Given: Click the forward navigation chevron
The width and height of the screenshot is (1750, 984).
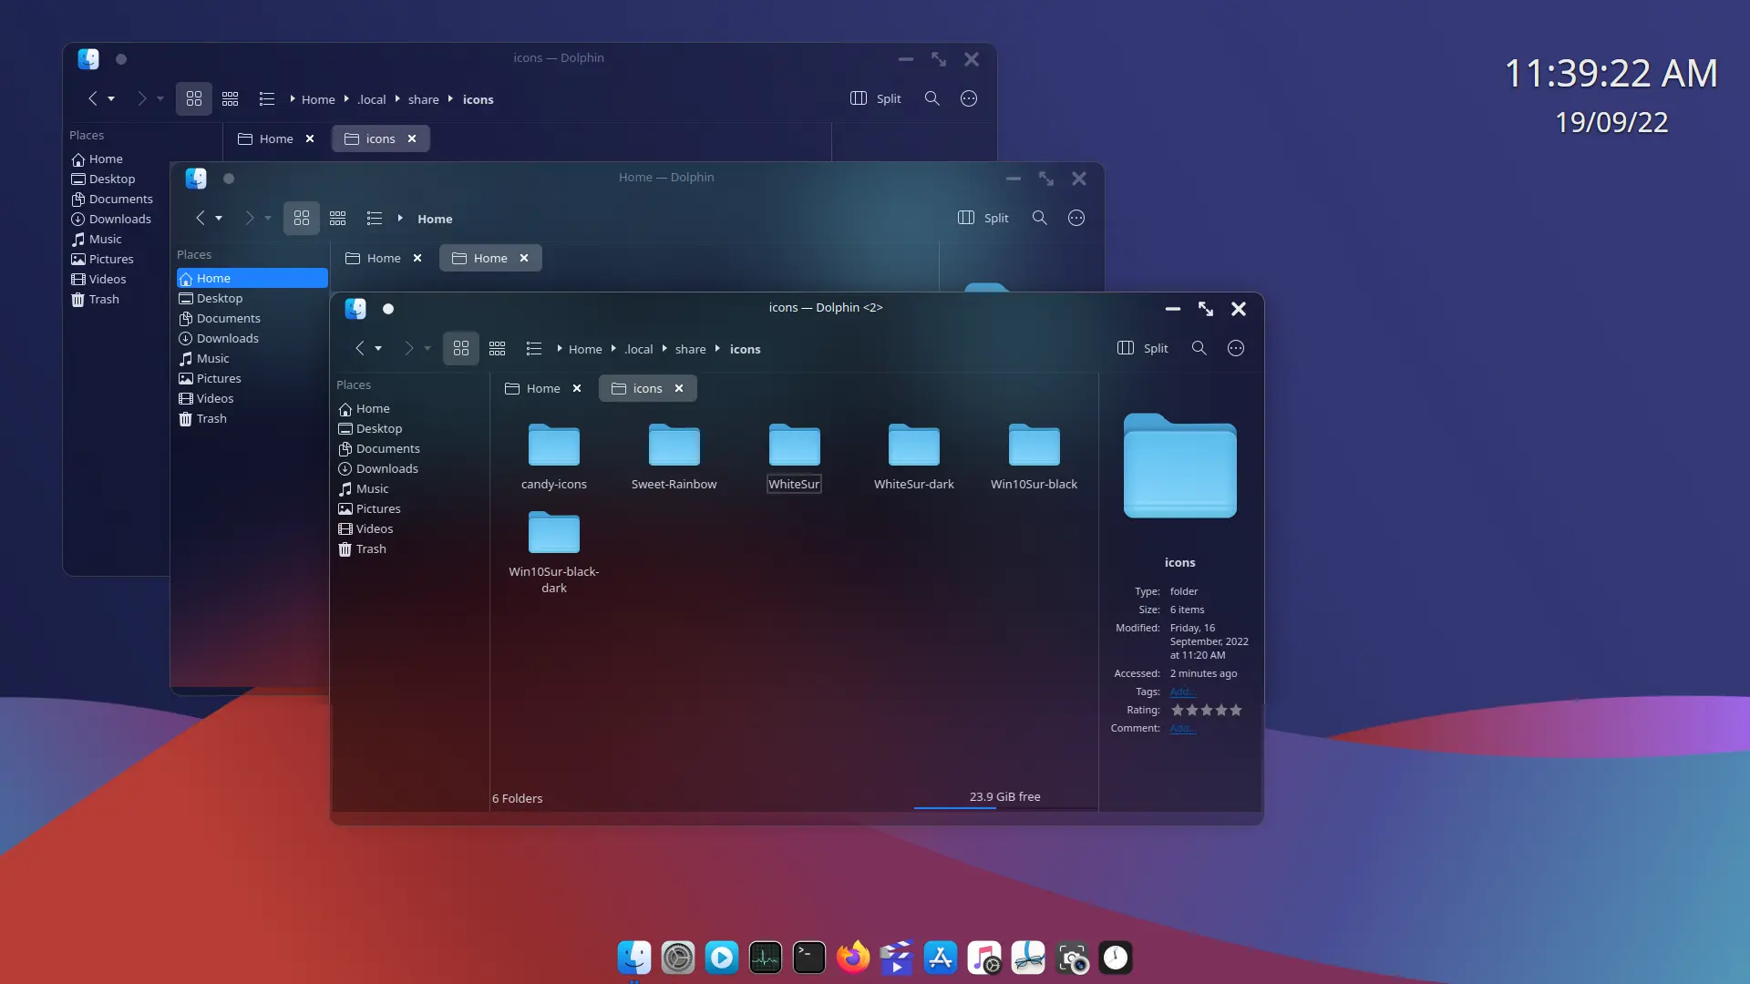Looking at the screenshot, I should click(x=407, y=348).
